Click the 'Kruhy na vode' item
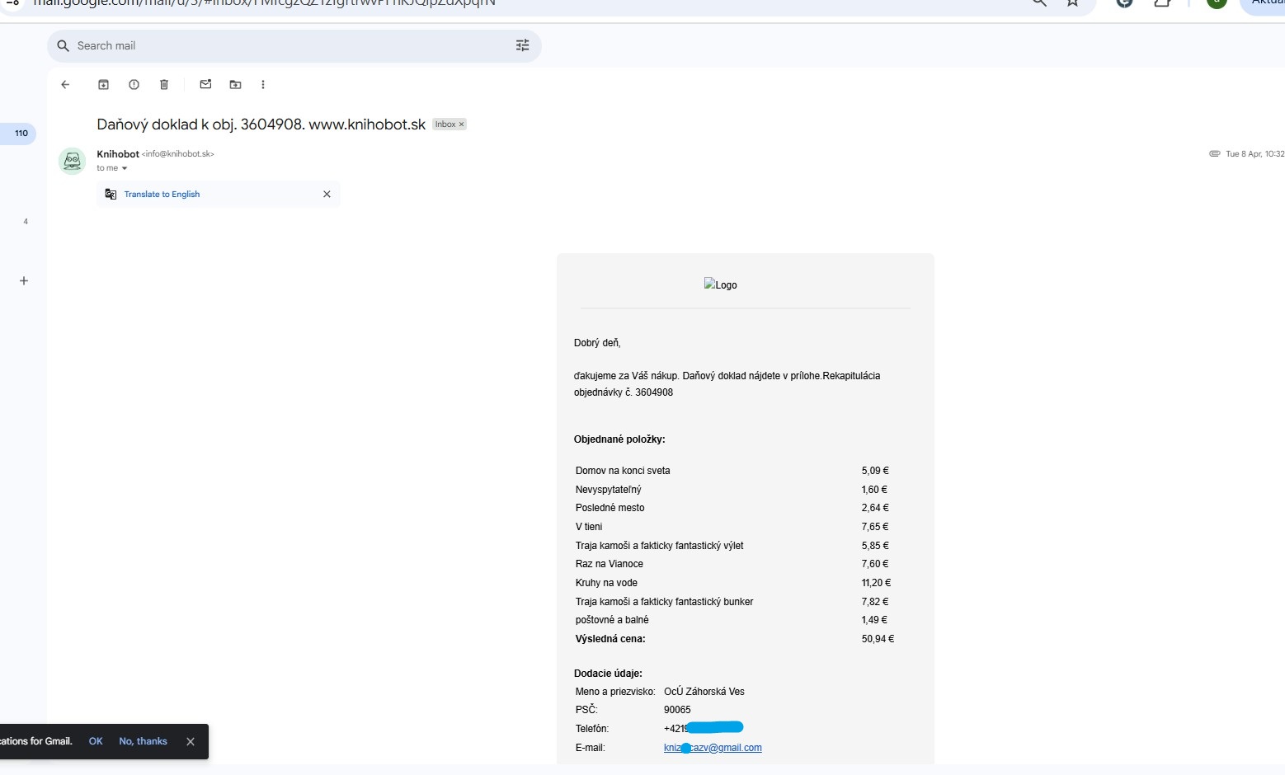 point(606,583)
